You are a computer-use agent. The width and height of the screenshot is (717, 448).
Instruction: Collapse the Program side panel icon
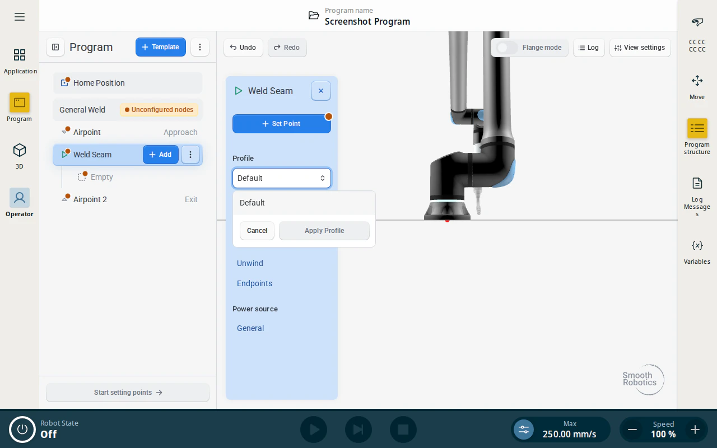55,47
